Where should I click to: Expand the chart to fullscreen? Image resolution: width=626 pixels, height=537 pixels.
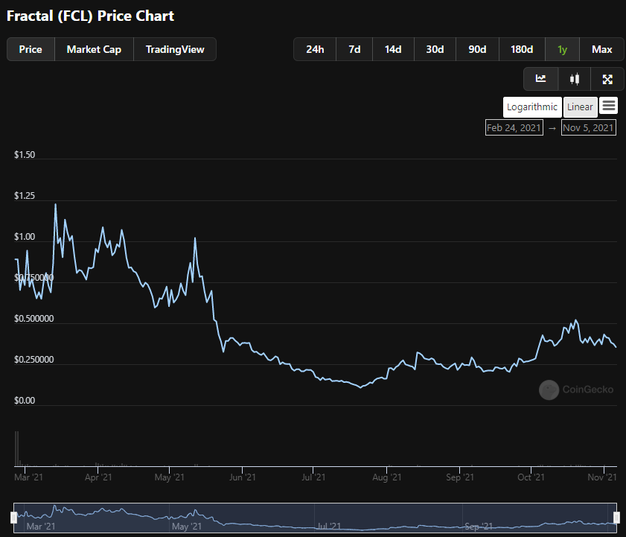607,79
